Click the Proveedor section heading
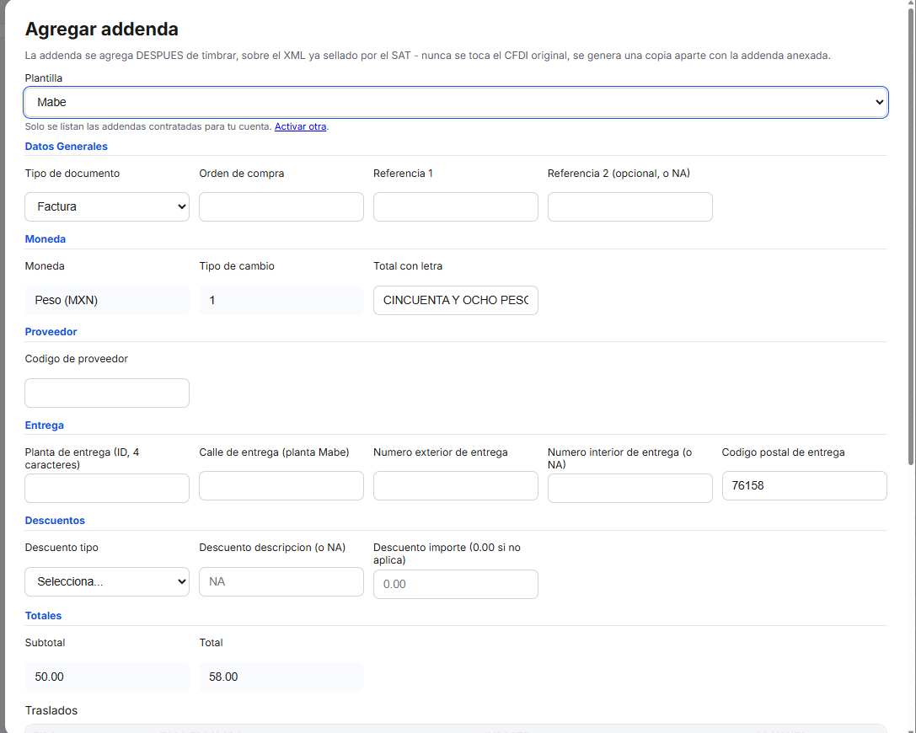 click(x=51, y=332)
